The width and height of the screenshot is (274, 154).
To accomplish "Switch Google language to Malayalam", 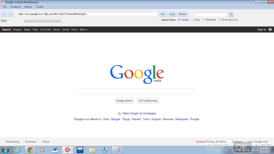I will [182, 119].
